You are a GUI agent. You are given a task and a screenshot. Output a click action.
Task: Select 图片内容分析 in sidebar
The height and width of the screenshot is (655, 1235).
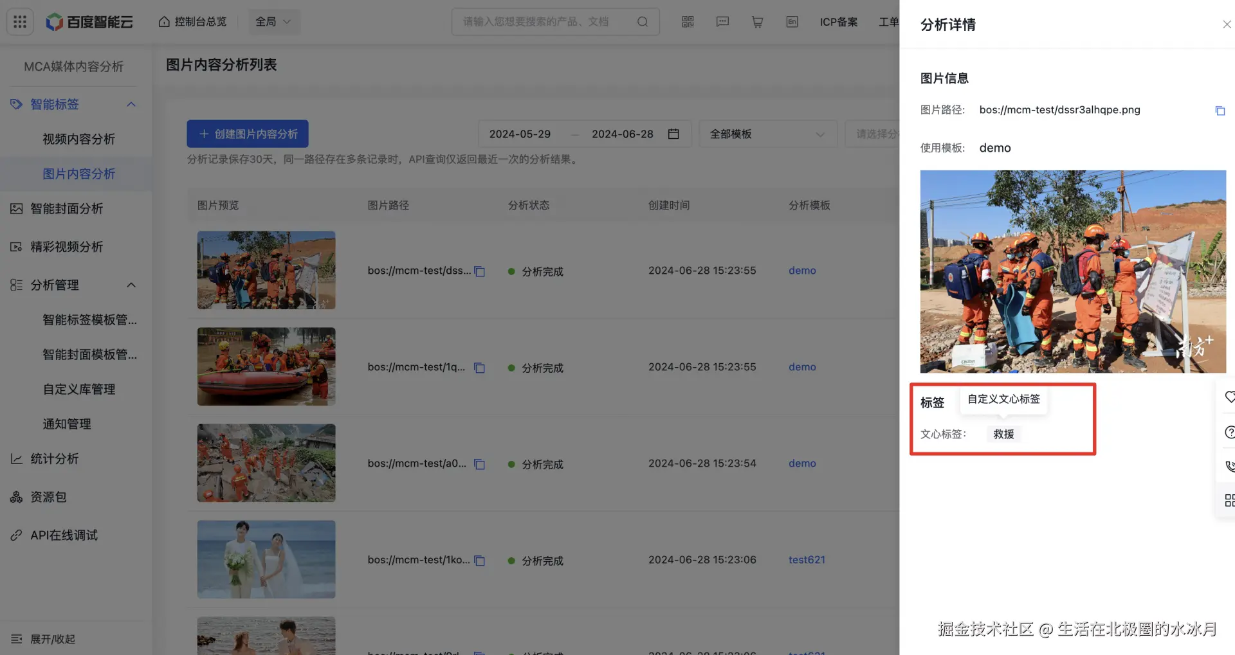78,174
